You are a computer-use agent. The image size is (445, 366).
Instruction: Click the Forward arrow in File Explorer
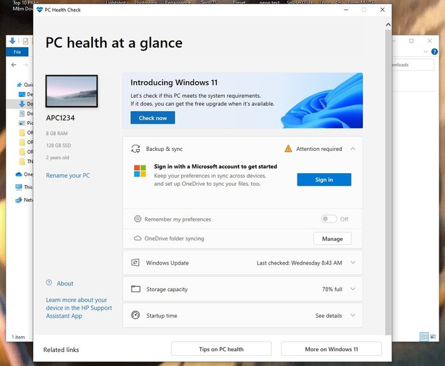point(25,65)
